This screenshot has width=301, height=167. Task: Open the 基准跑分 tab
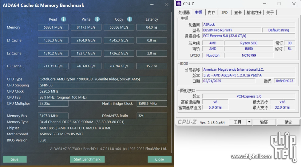[254, 13]
